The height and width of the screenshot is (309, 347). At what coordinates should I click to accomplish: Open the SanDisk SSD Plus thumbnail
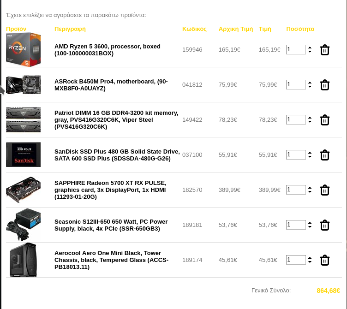tap(23, 154)
